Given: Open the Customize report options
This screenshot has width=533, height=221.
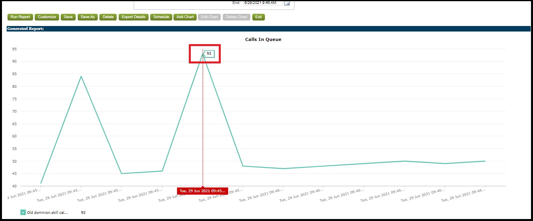Looking at the screenshot, I should tap(47, 17).
